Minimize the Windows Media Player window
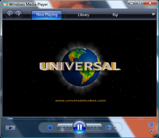The width and height of the screenshot is (159, 138). [x=132, y=3]
